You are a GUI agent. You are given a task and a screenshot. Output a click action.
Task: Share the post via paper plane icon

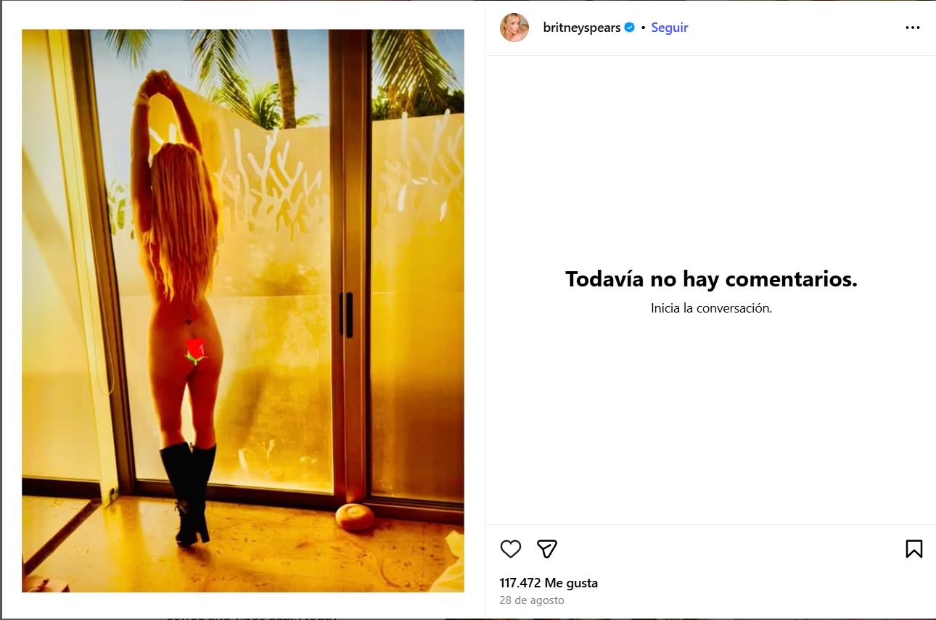click(546, 549)
